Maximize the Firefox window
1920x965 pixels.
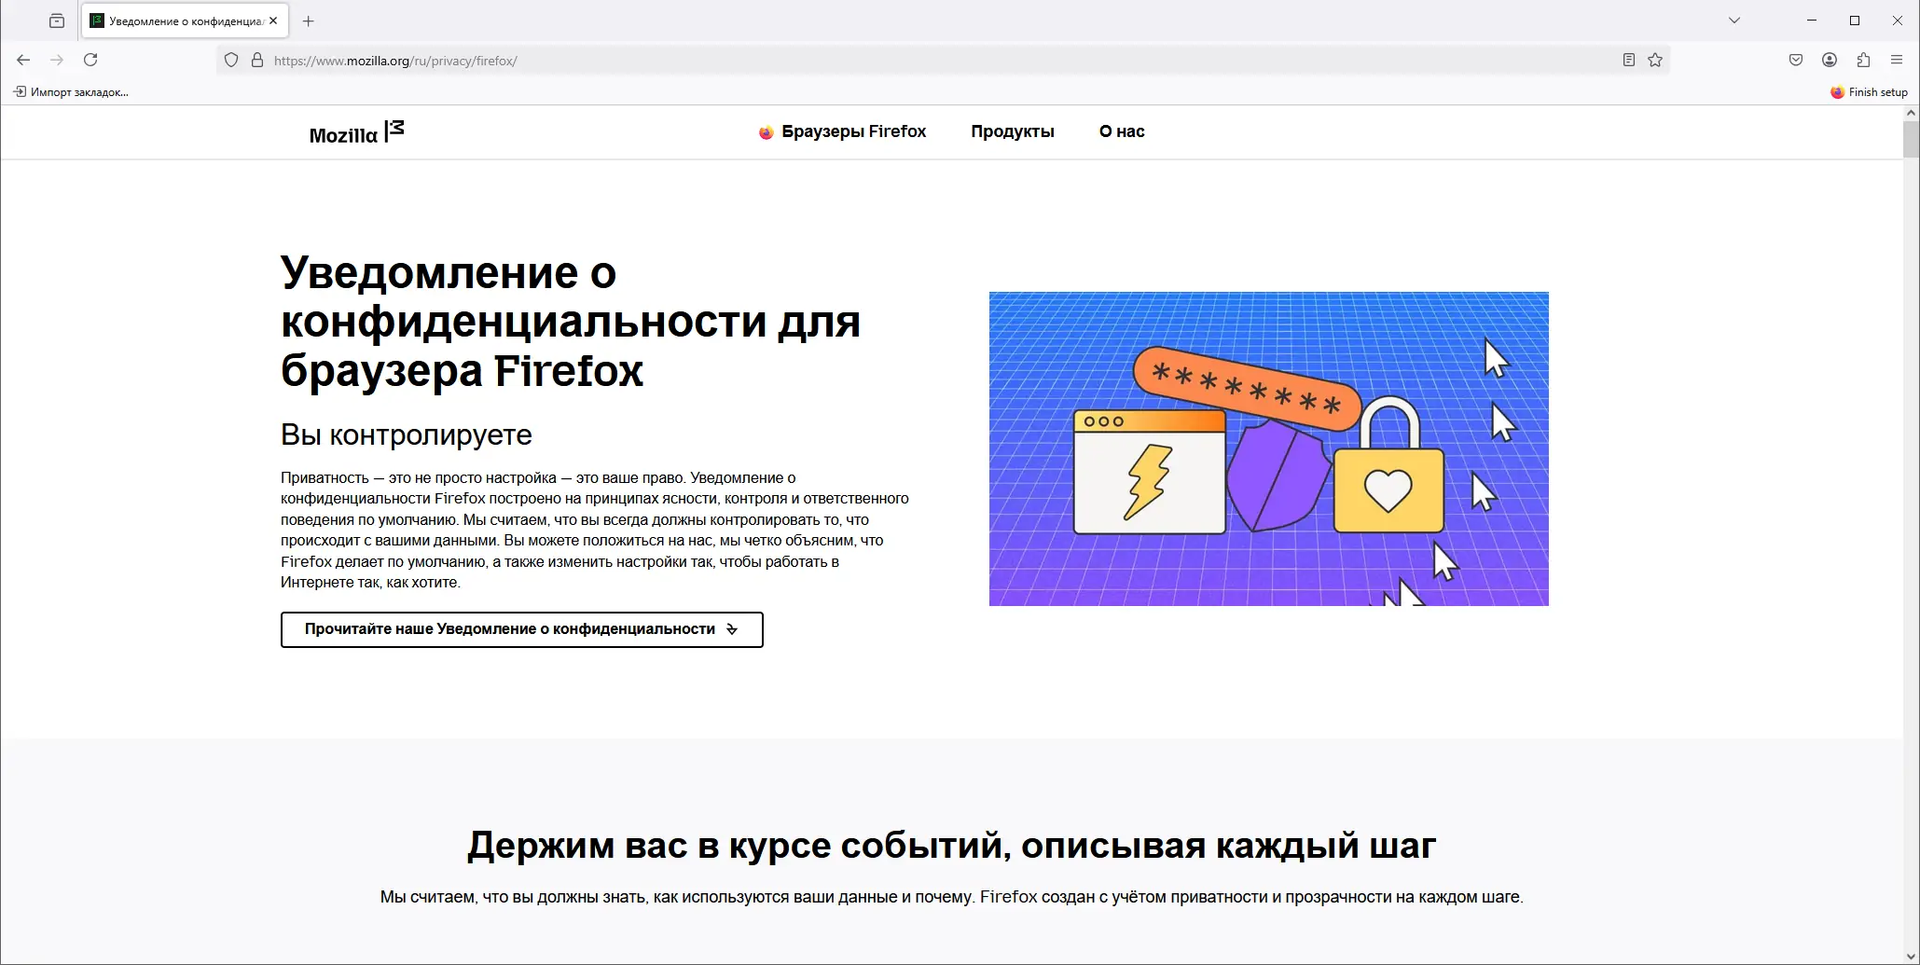[x=1855, y=21]
